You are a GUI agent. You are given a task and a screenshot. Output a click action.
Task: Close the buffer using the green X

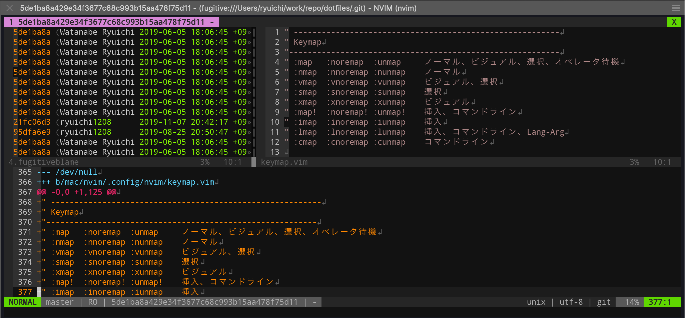click(x=674, y=21)
